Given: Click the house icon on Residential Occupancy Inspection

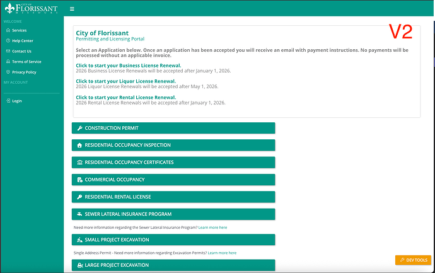Looking at the screenshot, I should [x=79, y=145].
